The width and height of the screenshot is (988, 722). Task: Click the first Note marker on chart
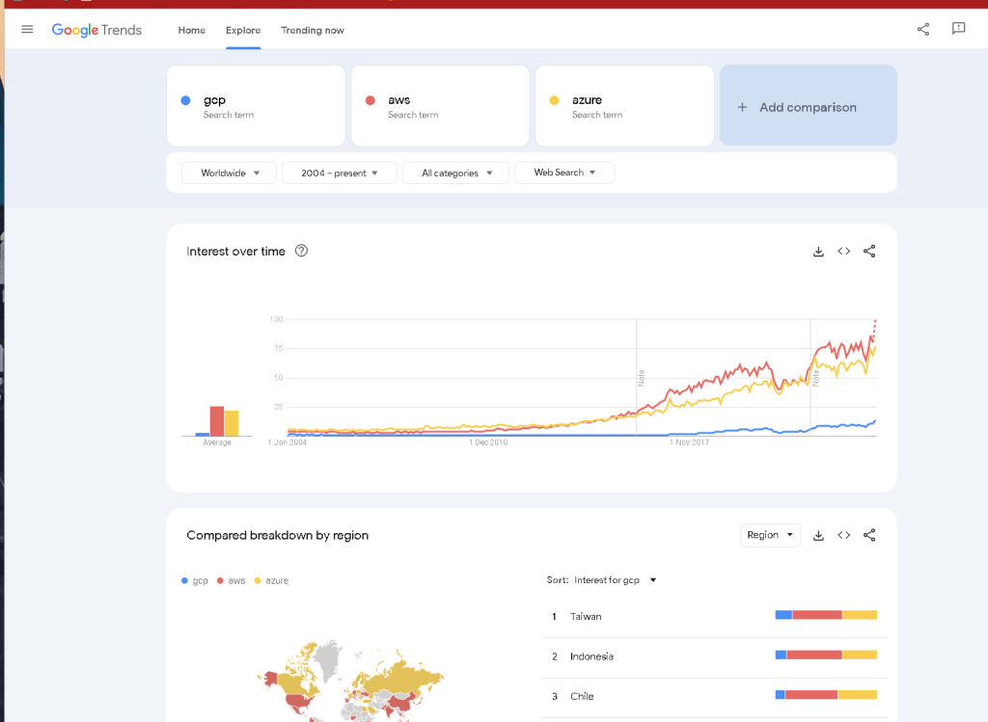[641, 378]
